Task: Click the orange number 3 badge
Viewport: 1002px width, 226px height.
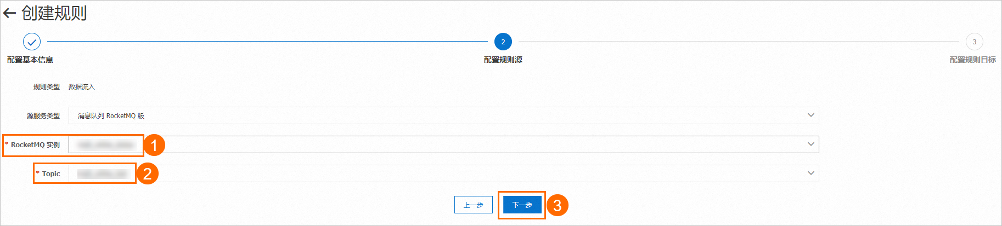Action: pos(557,205)
